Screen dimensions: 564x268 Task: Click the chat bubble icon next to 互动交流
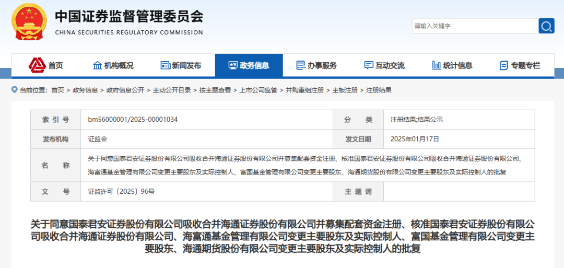368,65
